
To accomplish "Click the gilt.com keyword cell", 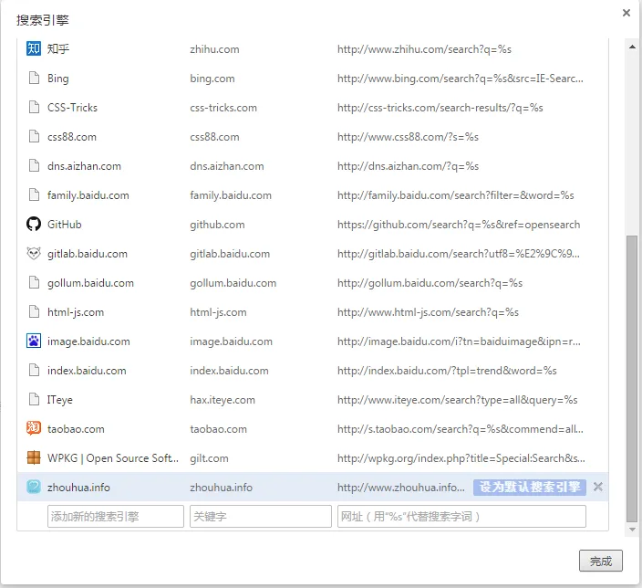I will [x=209, y=458].
